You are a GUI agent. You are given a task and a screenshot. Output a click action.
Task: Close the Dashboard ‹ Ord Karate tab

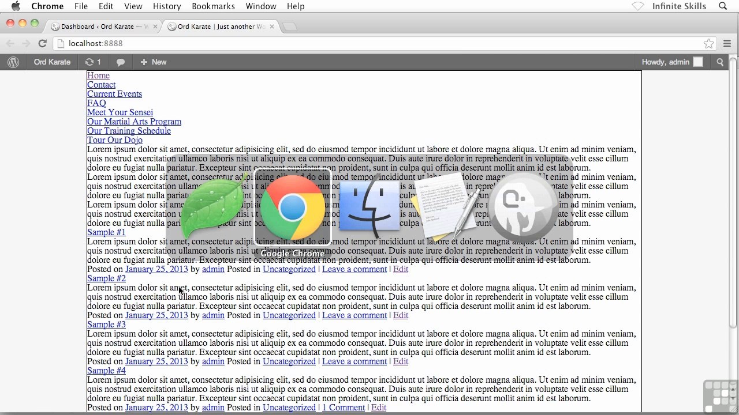pos(155,27)
